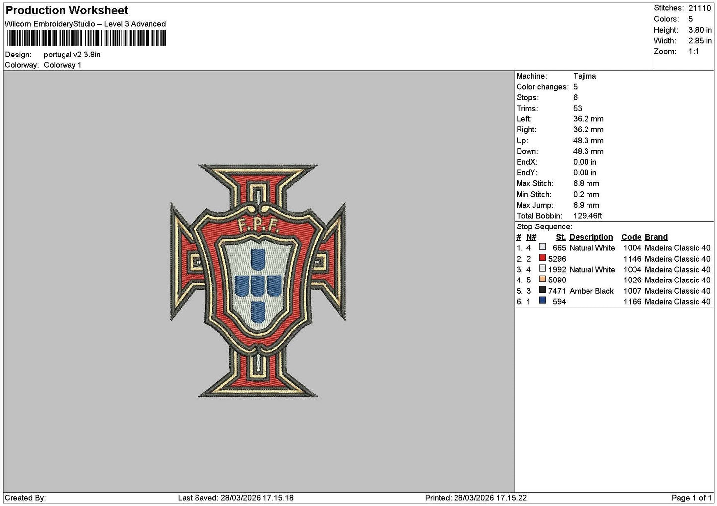Select the stitch count "665" in stop 1
This screenshot has width=717, height=506.
559,248
